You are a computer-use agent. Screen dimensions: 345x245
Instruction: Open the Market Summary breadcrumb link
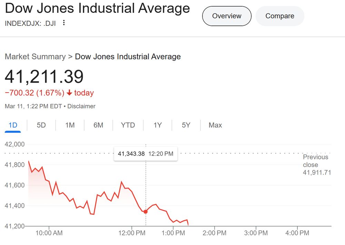click(35, 56)
